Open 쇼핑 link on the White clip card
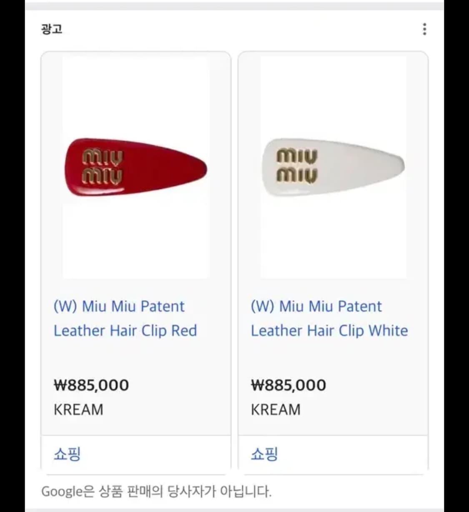The width and height of the screenshot is (469, 512). [x=264, y=454]
